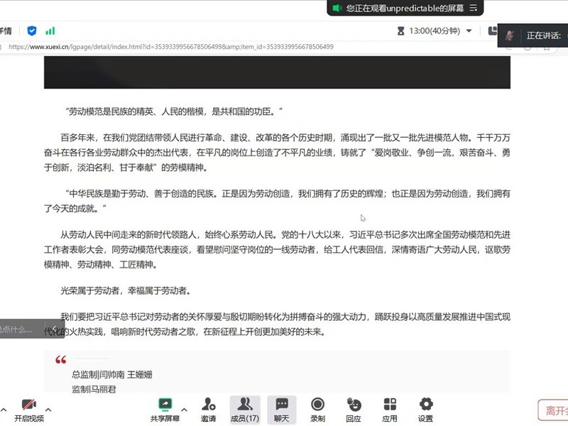Turn on video with 开启视频 button
The width and height of the screenshot is (568, 426).
click(x=28, y=408)
